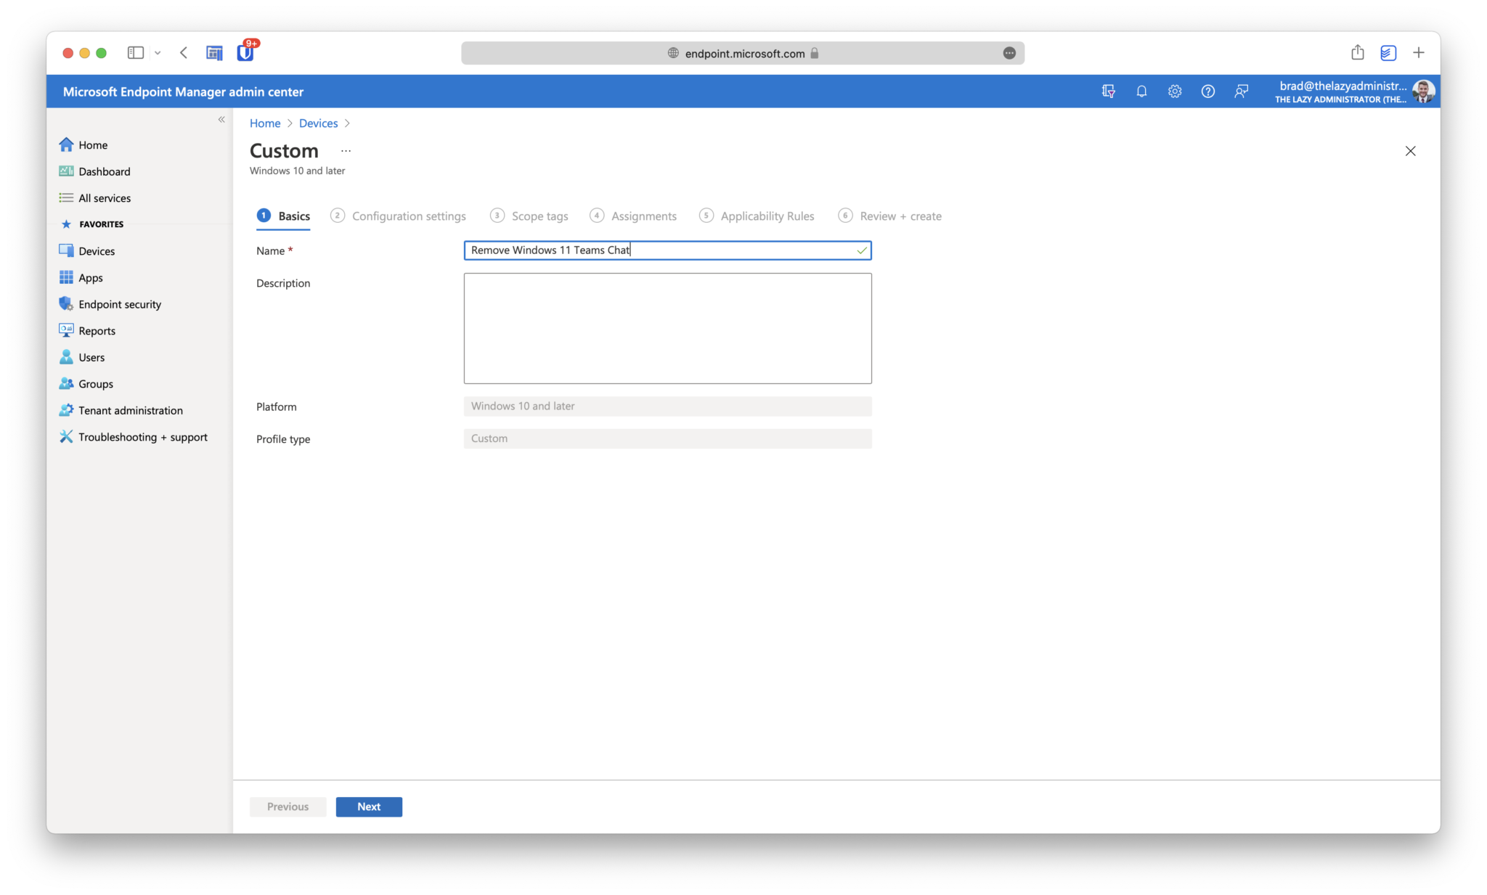Click the Safari share icon
This screenshot has width=1487, height=895.
coord(1357,52)
